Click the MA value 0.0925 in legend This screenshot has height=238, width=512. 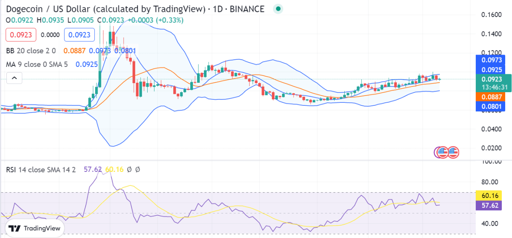point(86,64)
